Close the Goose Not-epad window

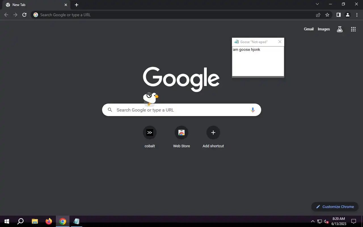point(280,42)
